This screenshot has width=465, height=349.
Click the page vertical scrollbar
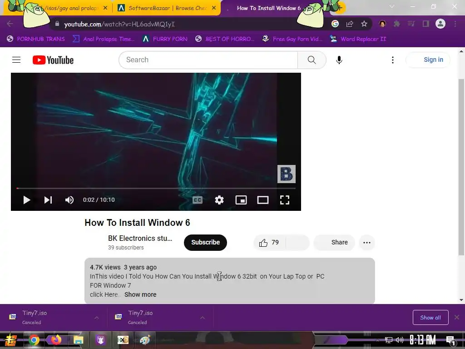tap(461, 166)
